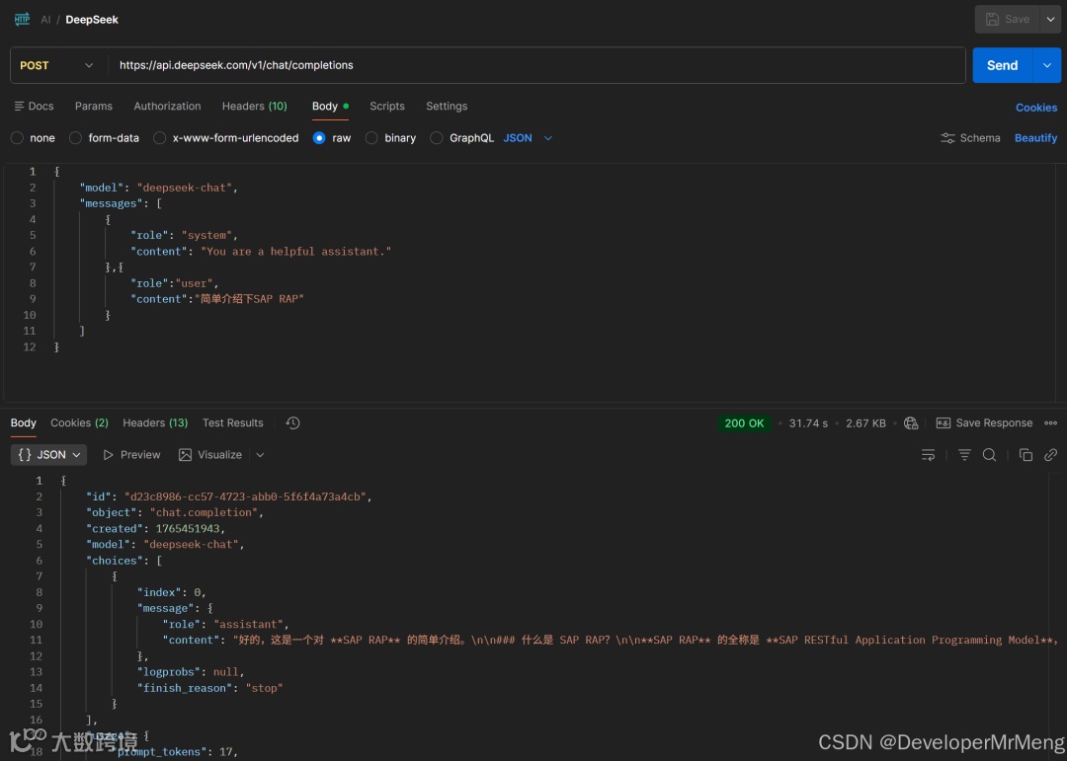The image size is (1067, 761).
Task: Select the form-data radio button
Action: tap(75, 138)
